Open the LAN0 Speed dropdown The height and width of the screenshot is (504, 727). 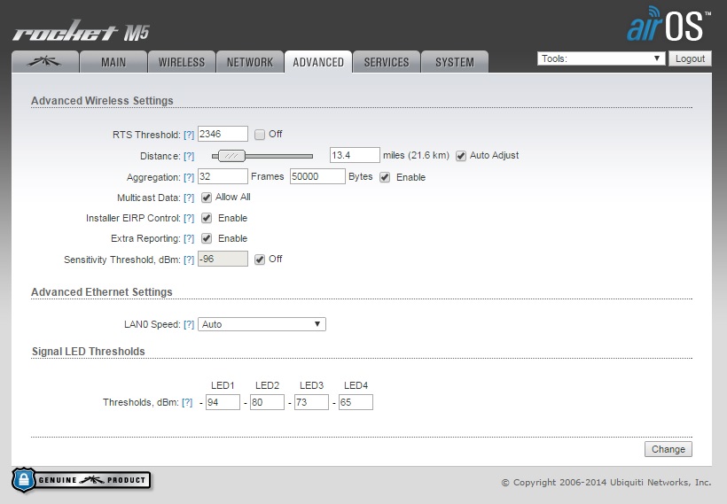pos(262,324)
